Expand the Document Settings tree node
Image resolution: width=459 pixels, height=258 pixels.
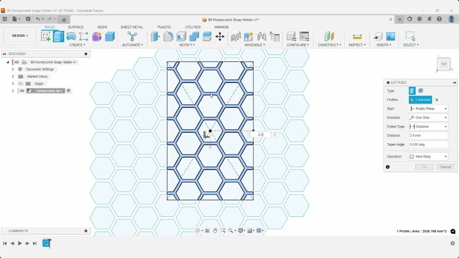[x=13, y=69]
